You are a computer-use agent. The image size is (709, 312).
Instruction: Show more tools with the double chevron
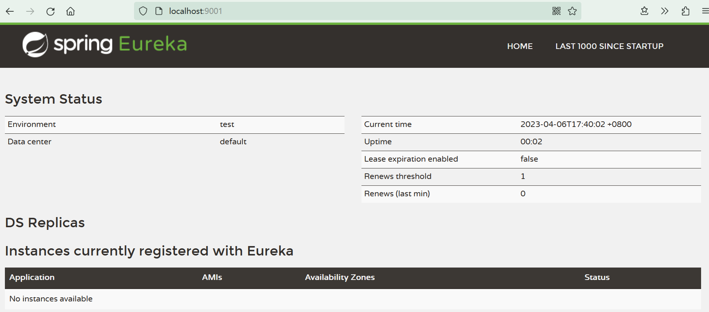665,11
